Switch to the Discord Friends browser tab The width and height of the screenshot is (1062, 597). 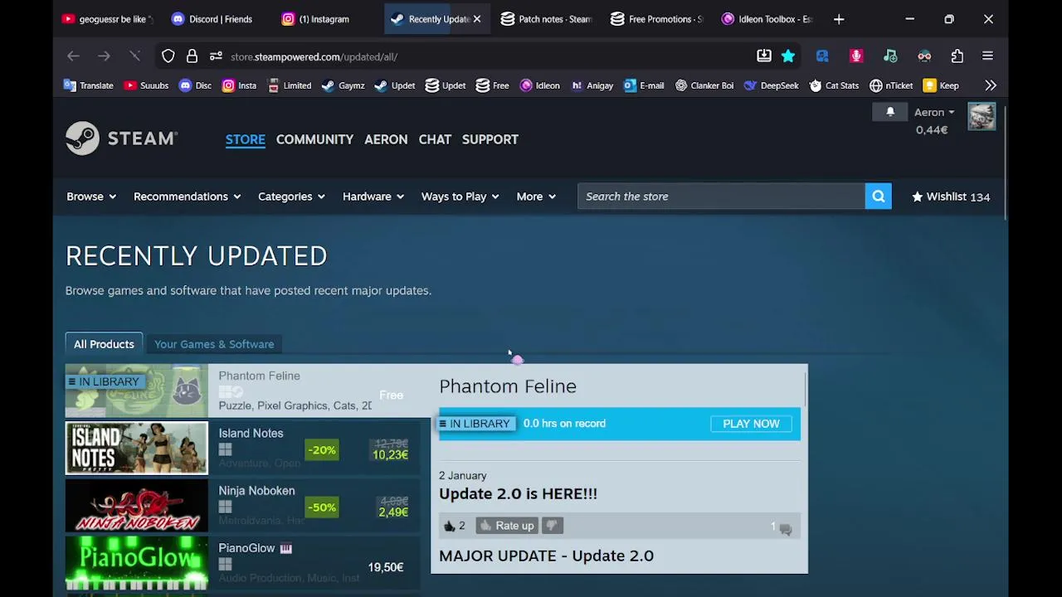coord(212,19)
